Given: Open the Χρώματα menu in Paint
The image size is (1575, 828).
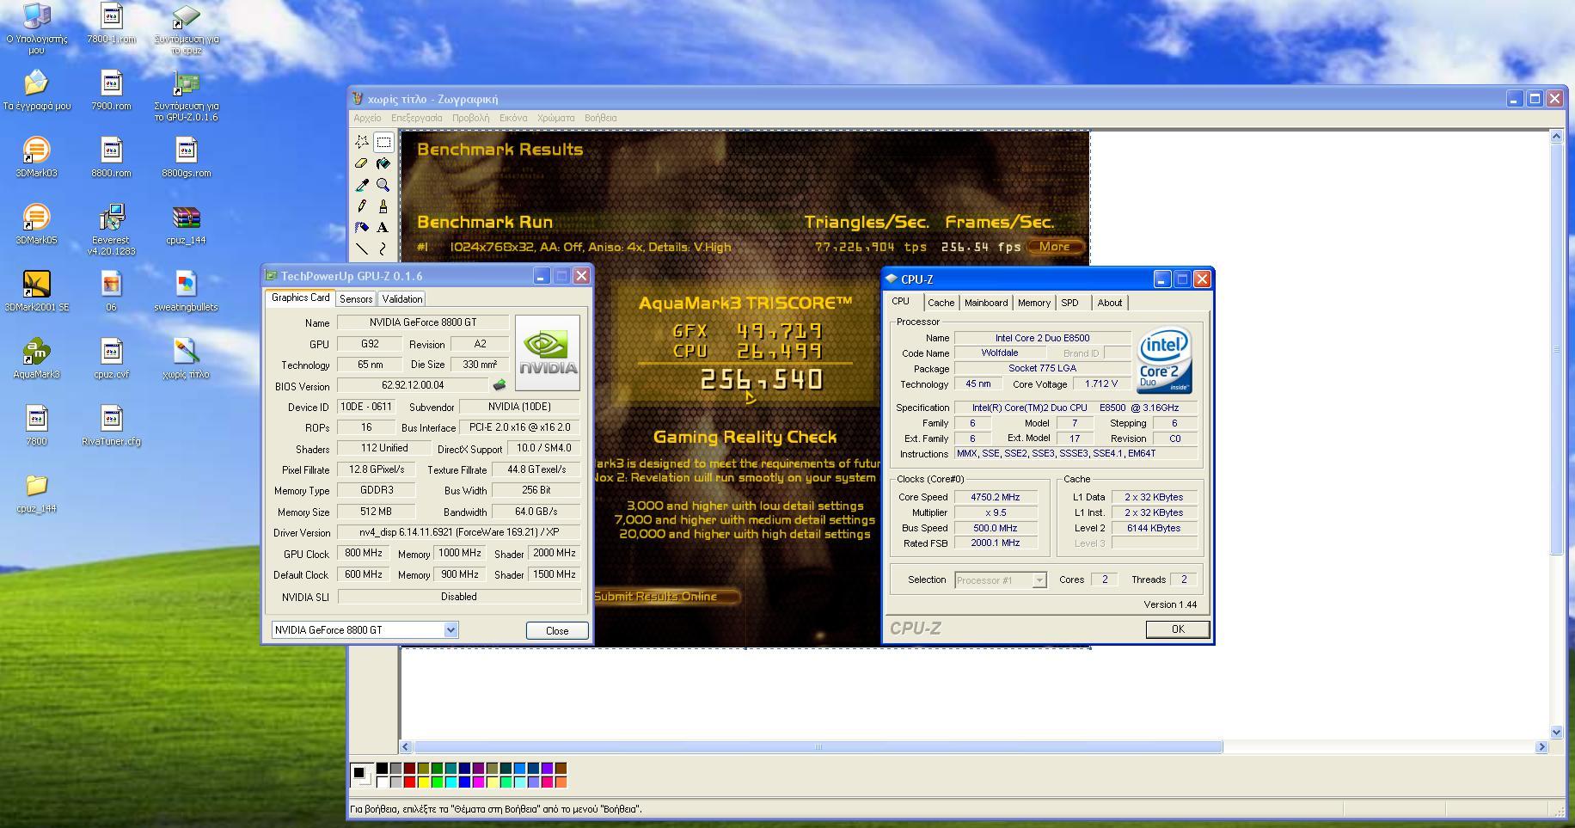Looking at the screenshot, I should (x=555, y=118).
